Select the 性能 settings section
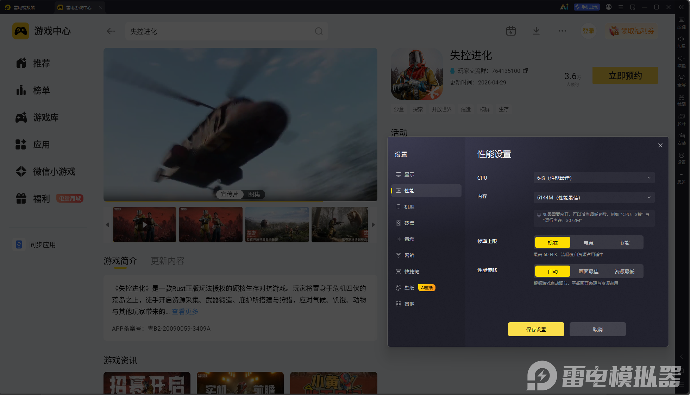Screen dimensions: 690x395 pos(426,191)
